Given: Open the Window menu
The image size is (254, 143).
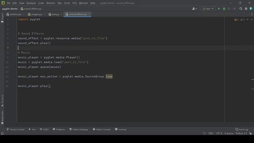Looking at the screenshot, I should click(83, 3).
